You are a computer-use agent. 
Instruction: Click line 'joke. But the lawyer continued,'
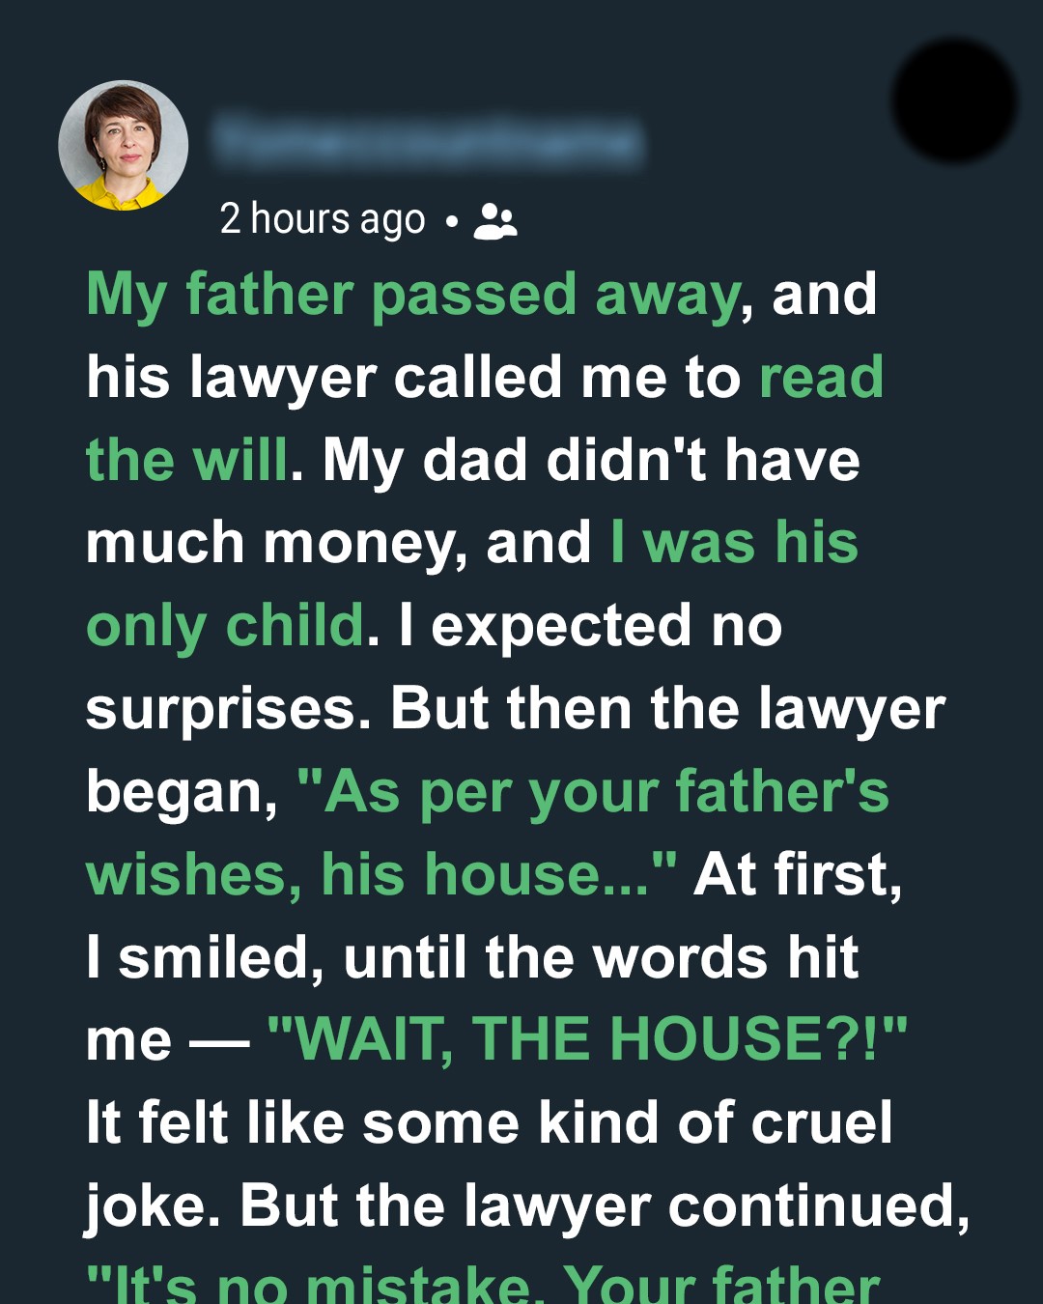tap(527, 1206)
